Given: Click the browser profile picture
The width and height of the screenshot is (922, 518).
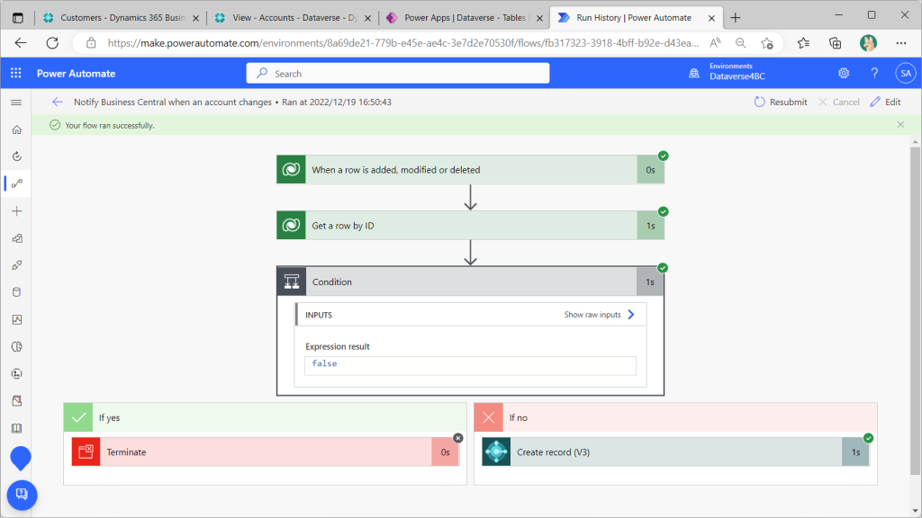Looking at the screenshot, I should pyautogui.click(x=868, y=43).
